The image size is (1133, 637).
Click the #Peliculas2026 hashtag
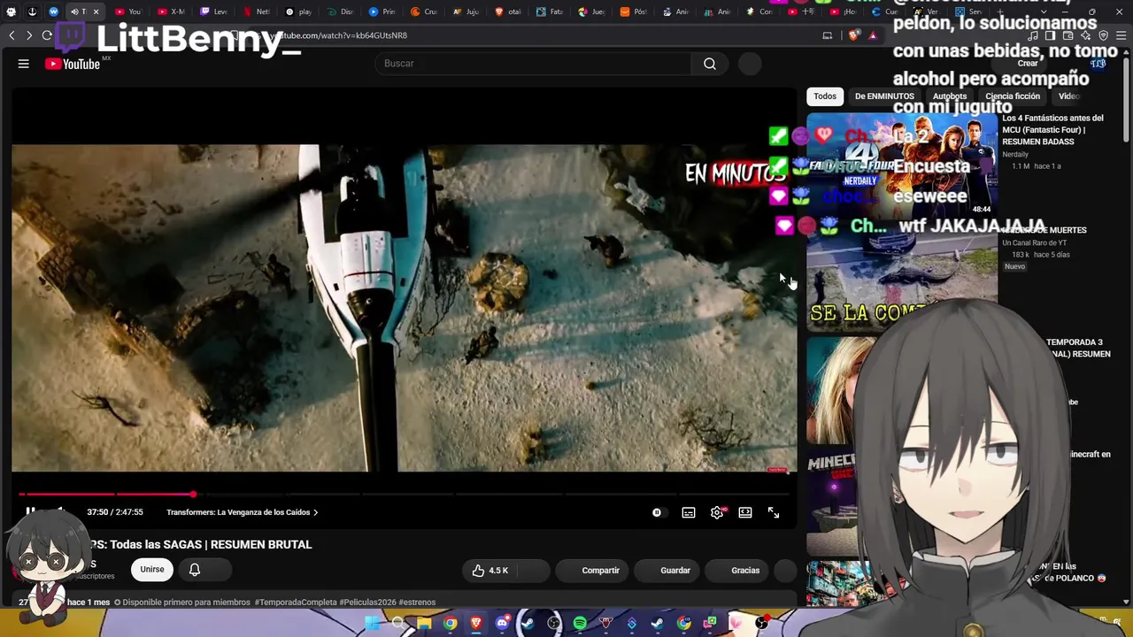click(x=369, y=602)
